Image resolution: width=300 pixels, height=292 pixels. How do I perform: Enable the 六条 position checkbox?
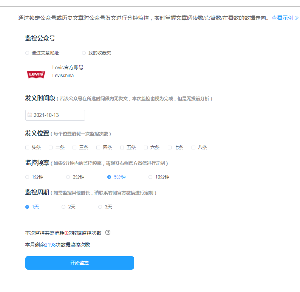[146, 148]
